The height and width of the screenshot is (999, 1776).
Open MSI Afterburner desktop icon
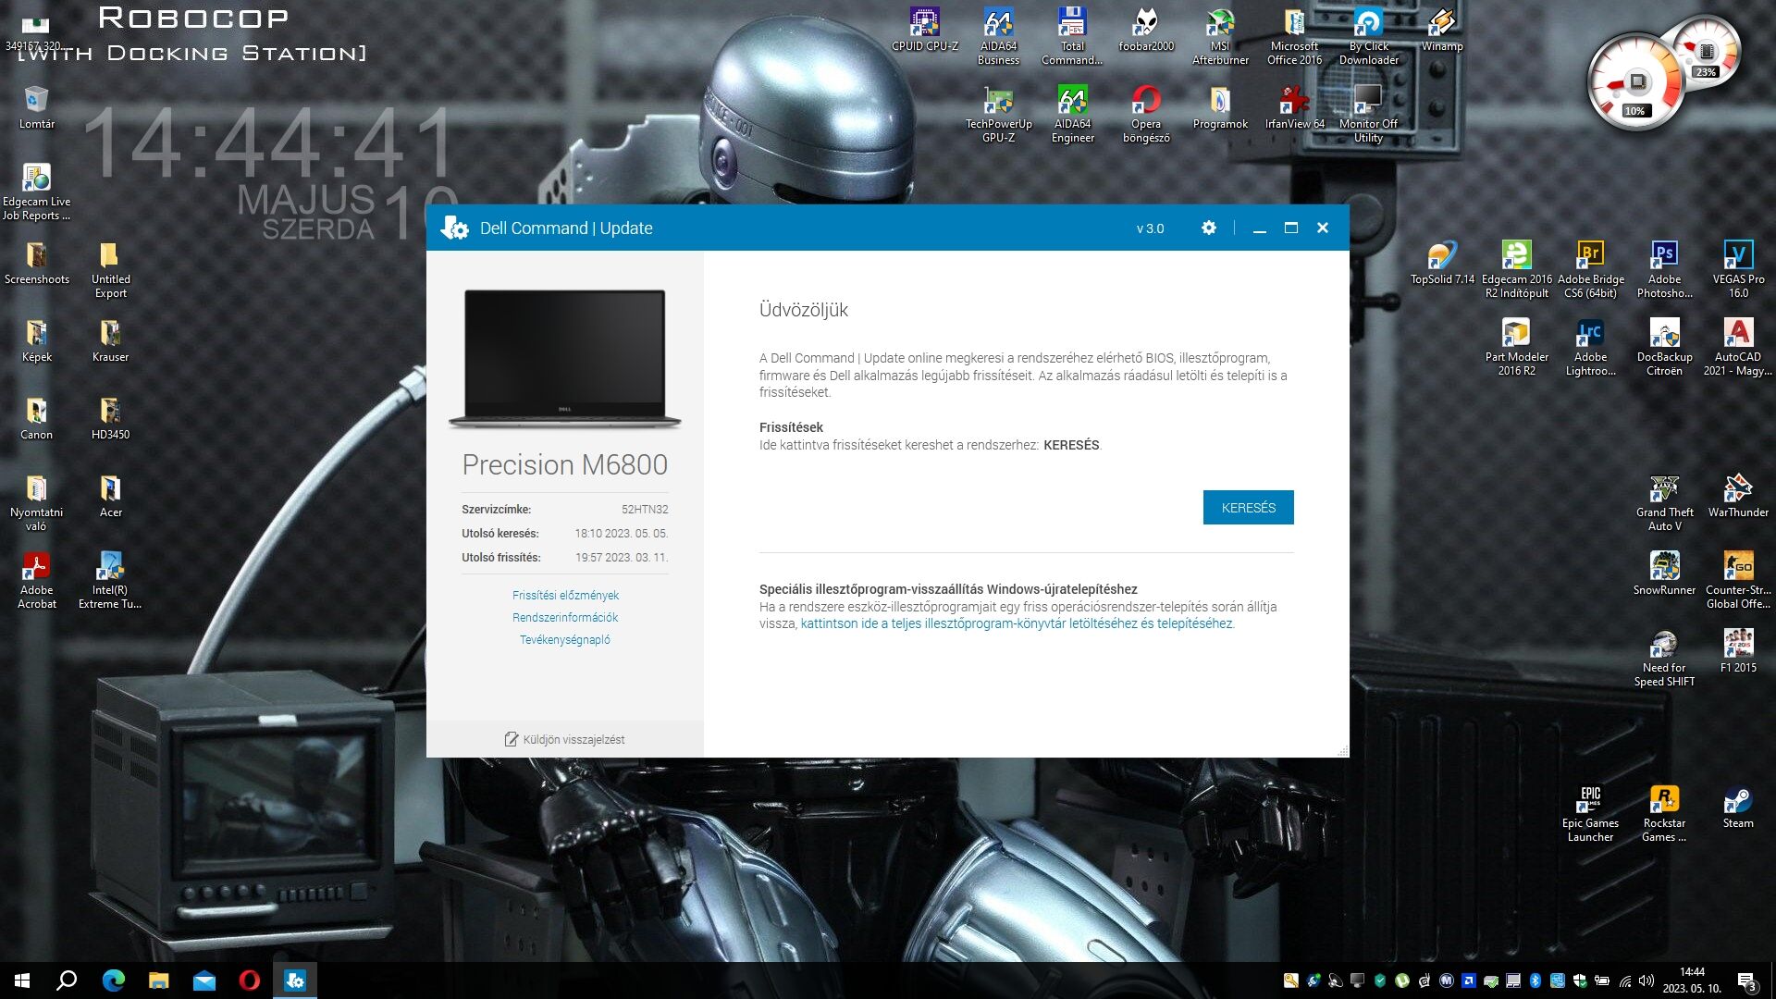1220,36
